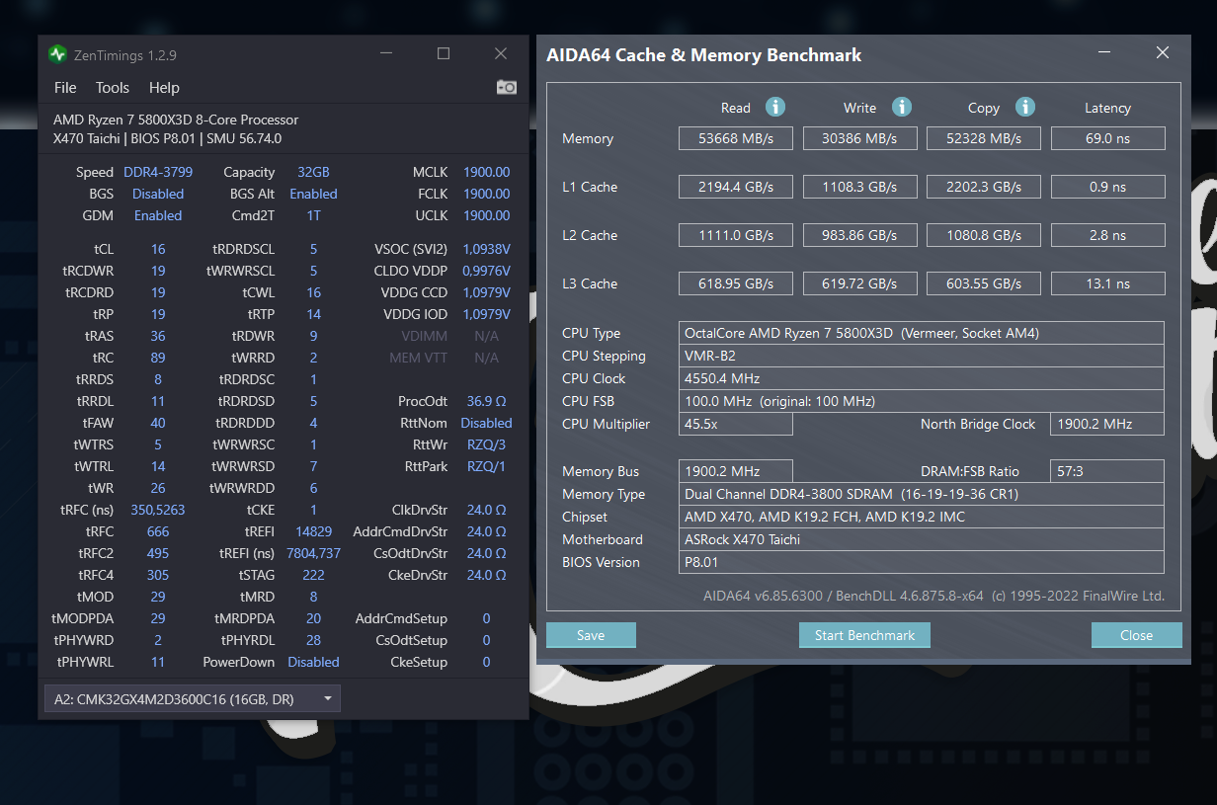Screen dimensions: 1217x805
Task: Click the CPU Stepping VMR-B2 field
Action: 922,356
